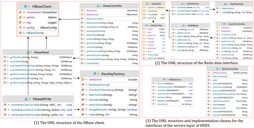Select login(String, String) in JedisRead

point(185,50)
